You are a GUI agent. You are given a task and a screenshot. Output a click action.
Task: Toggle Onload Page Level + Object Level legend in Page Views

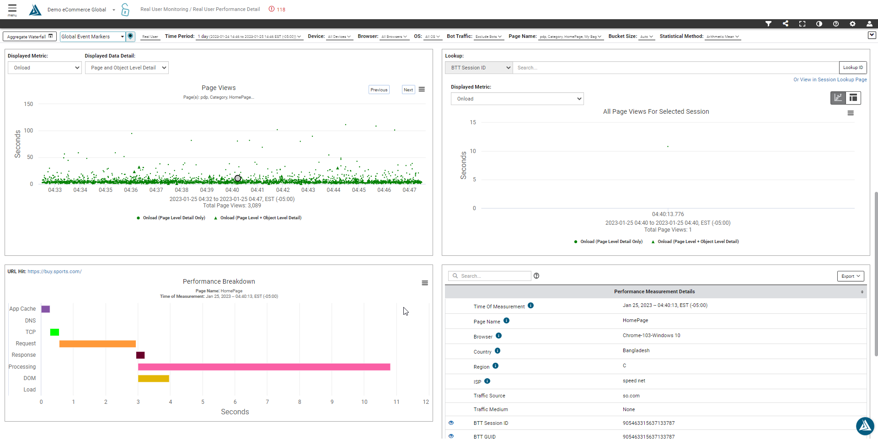257,218
